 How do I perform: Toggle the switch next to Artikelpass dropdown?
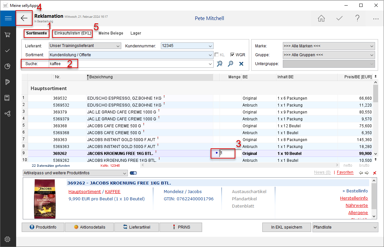(x=133, y=173)
